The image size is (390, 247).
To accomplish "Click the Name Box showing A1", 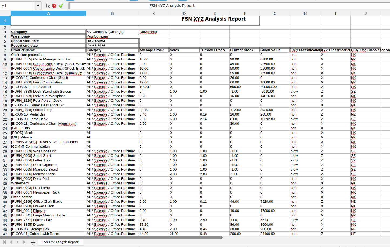I will pyautogui.click(x=17, y=6).
